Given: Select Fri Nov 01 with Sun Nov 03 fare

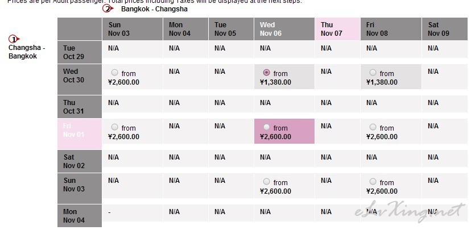Looking at the screenshot, I should pyautogui.click(x=115, y=127).
